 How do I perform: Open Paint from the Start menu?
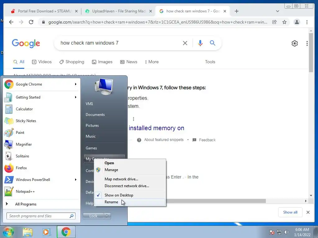42,133
